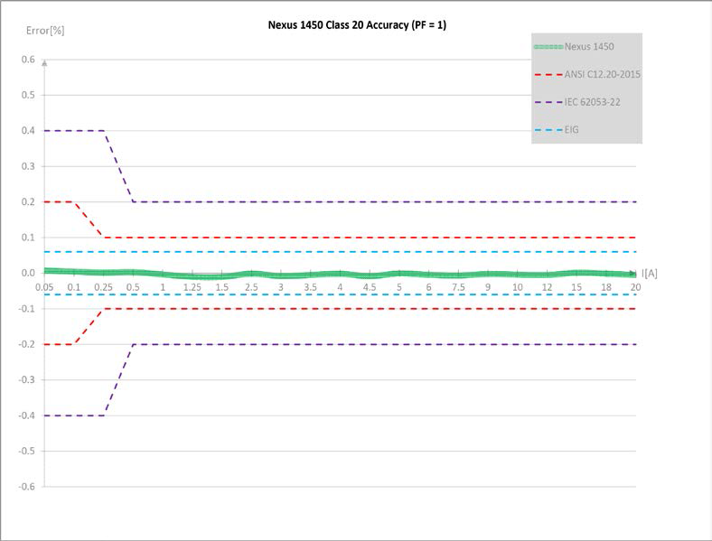Click the x-axis label "12"

[x=548, y=287]
